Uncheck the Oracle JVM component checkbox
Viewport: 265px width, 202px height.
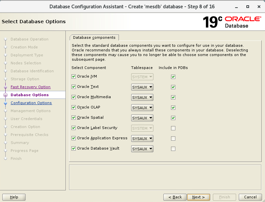pos(74,77)
